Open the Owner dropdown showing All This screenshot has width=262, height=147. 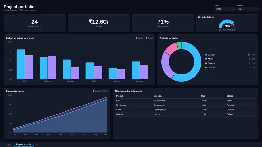(248, 9)
